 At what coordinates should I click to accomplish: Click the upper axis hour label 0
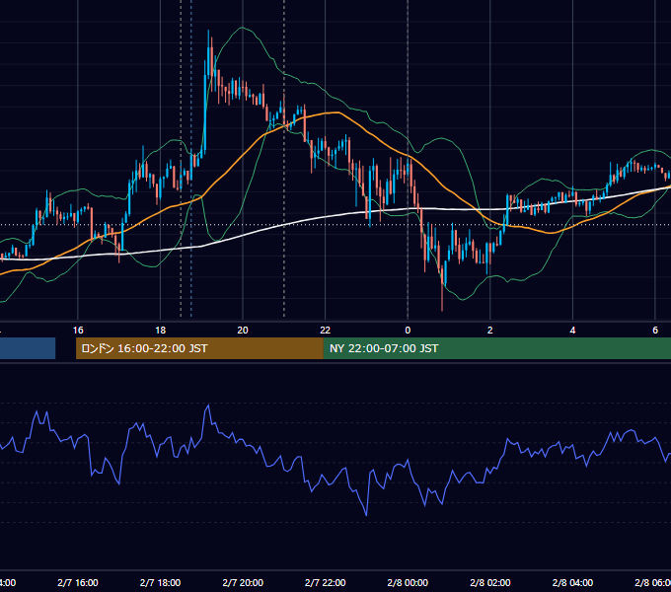pyautogui.click(x=408, y=331)
